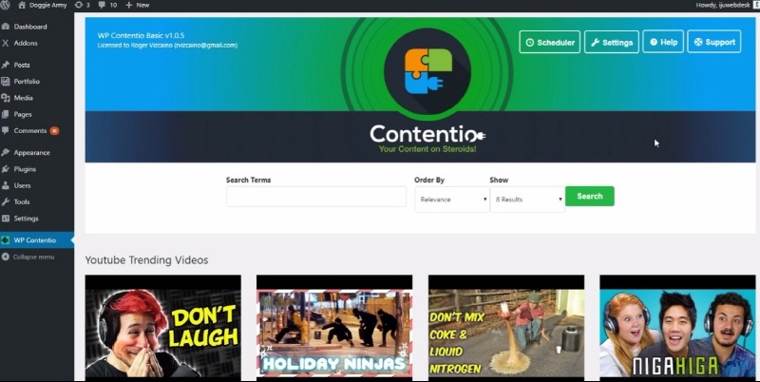Click the Plugins plug icon
The height and width of the screenshot is (382, 760).
(6, 169)
